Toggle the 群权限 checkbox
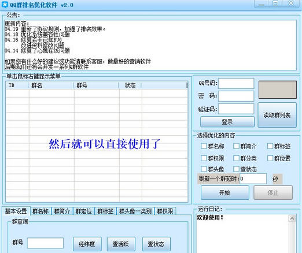Screen dimensions: 302x253 204,158
